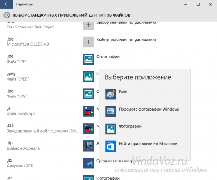
Task: Click the plus icon for .jod extension
Action: click(88, 42)
